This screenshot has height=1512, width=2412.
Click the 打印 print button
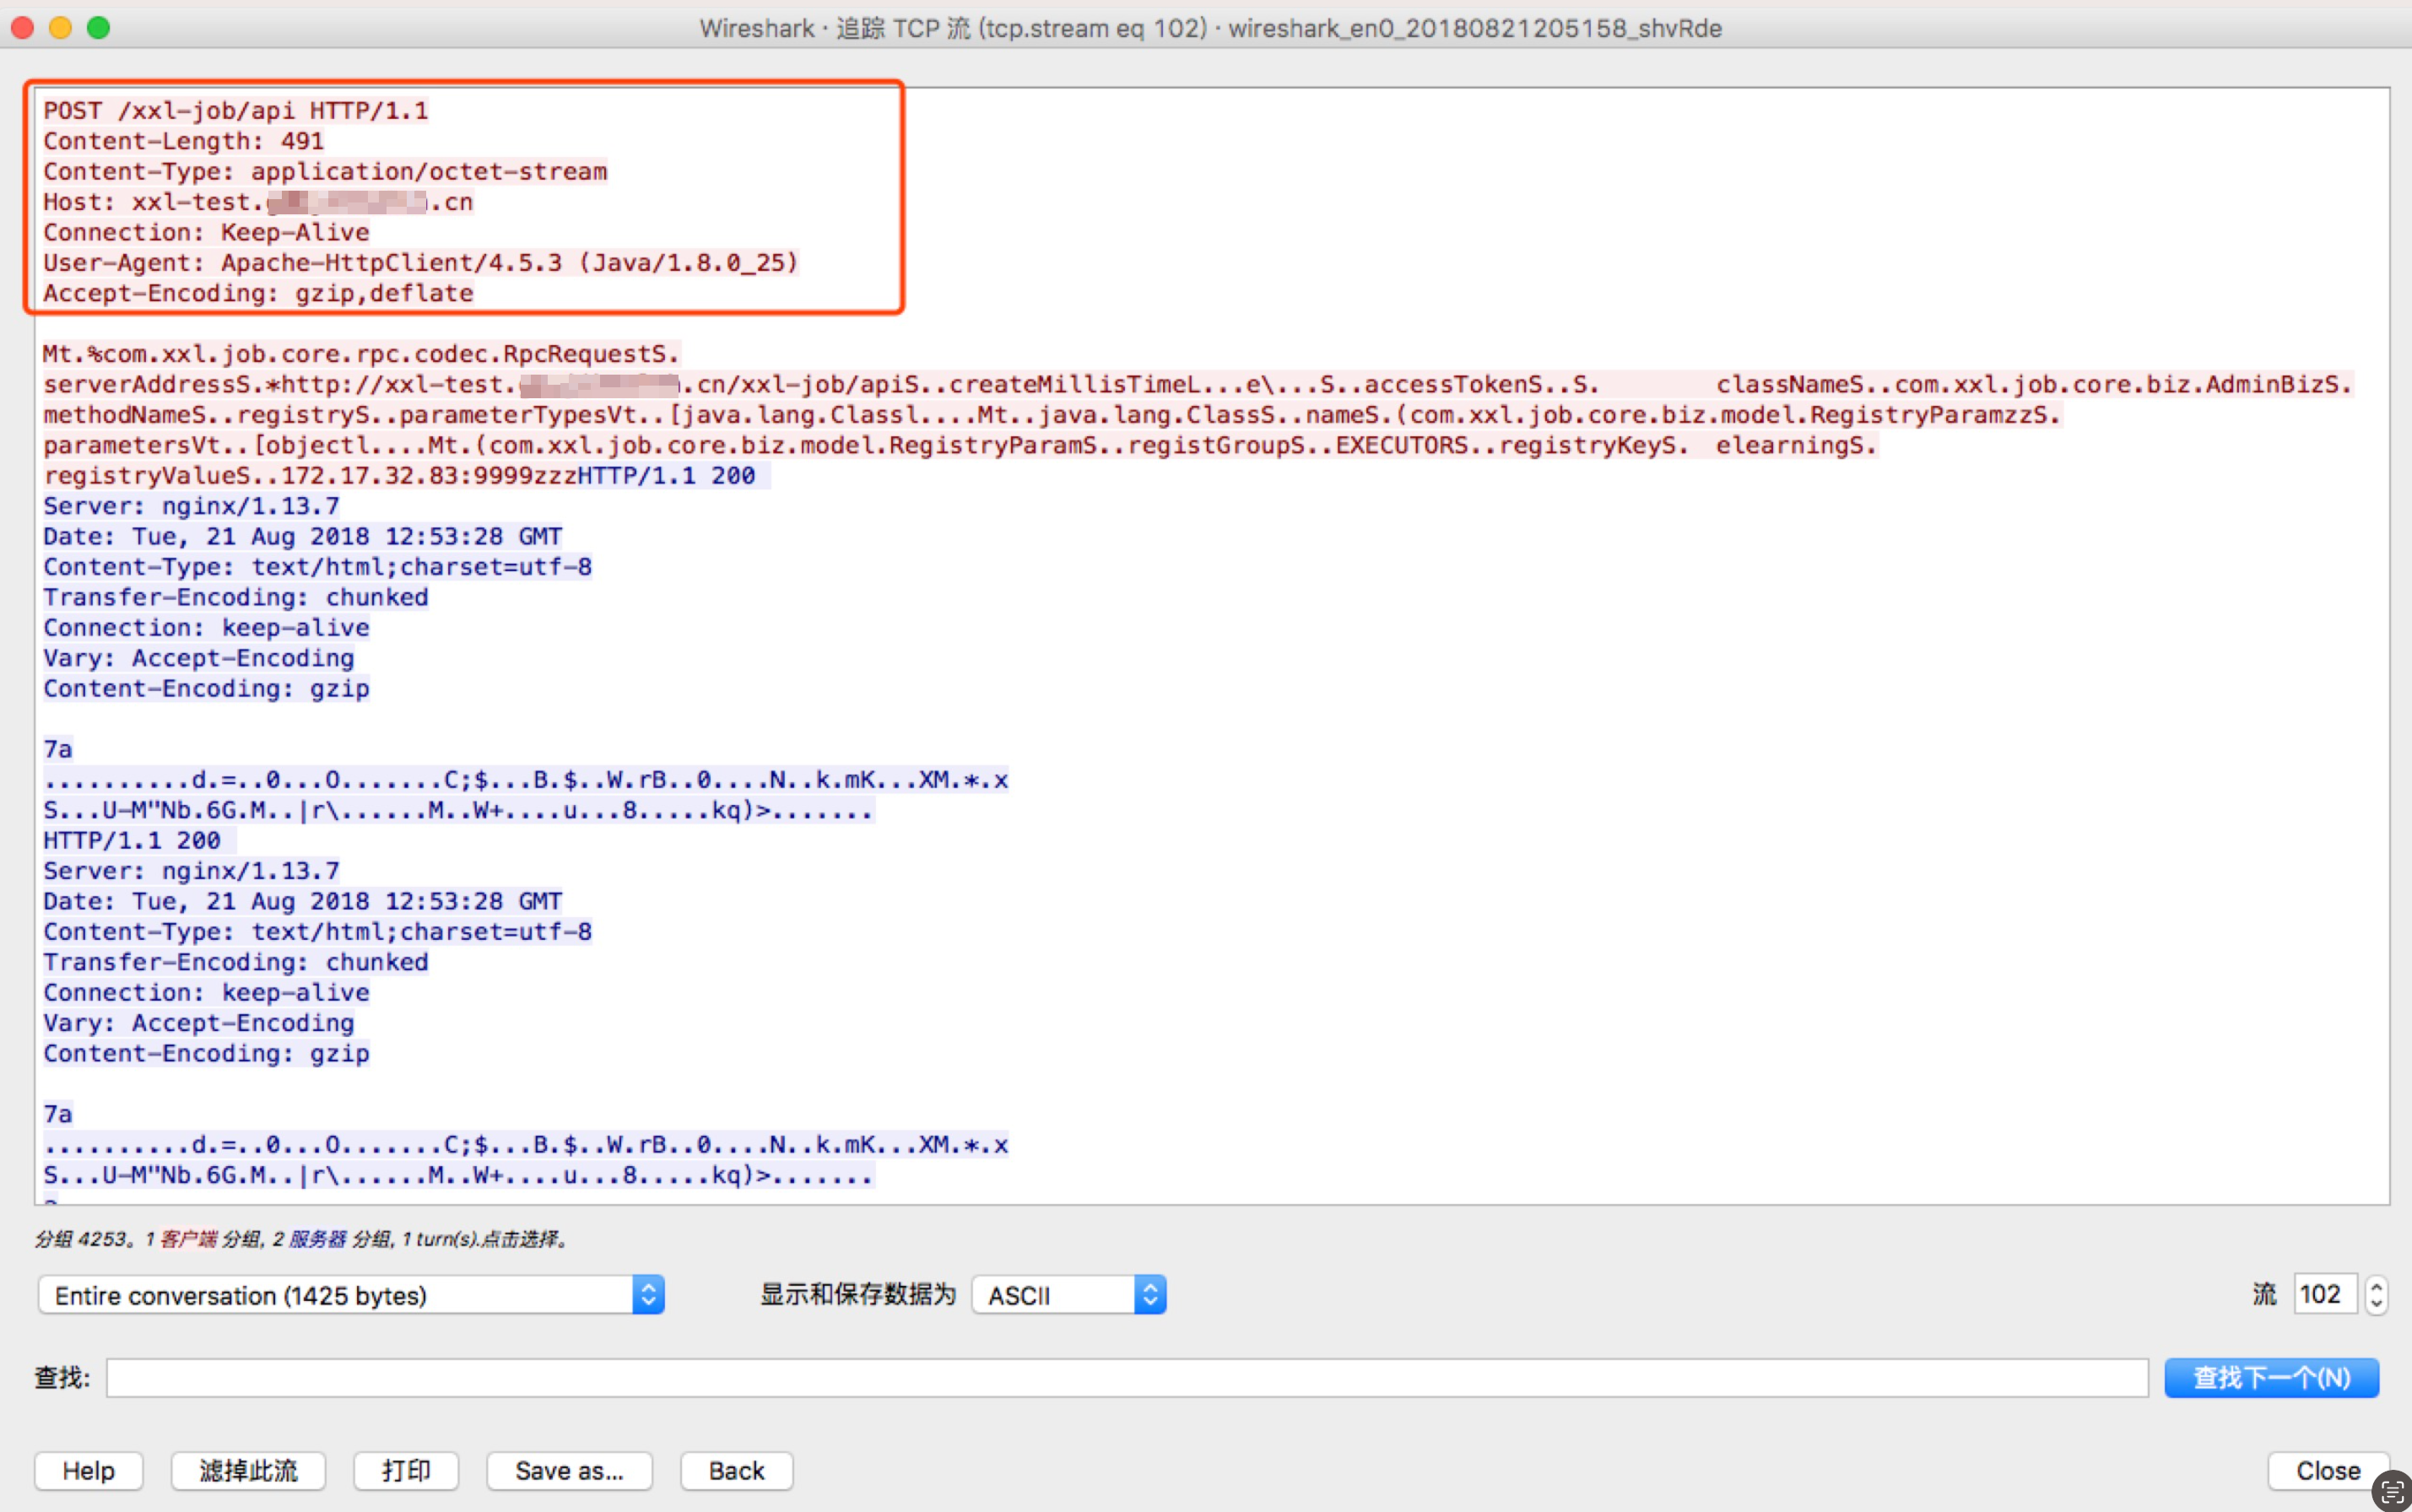(x=406, y=1470)
